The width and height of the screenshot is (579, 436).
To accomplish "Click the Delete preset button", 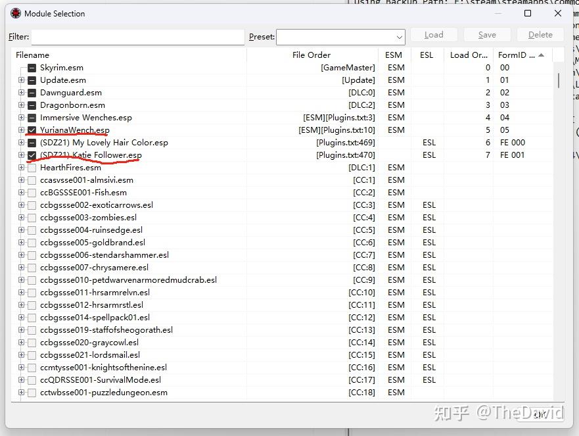I will pyautogui.click(x=540, y=35).
